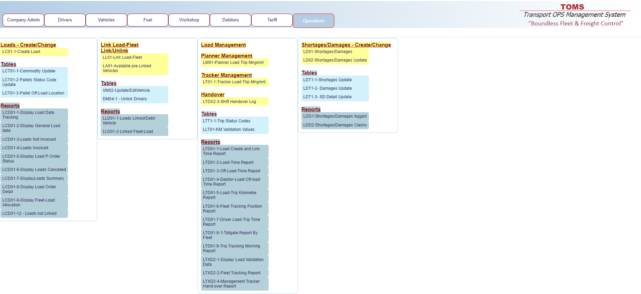Viewport: 641px width, 294px height.
Task: Click DM04-1 - Unlink Drivers
Action: [x=125, y=99]
